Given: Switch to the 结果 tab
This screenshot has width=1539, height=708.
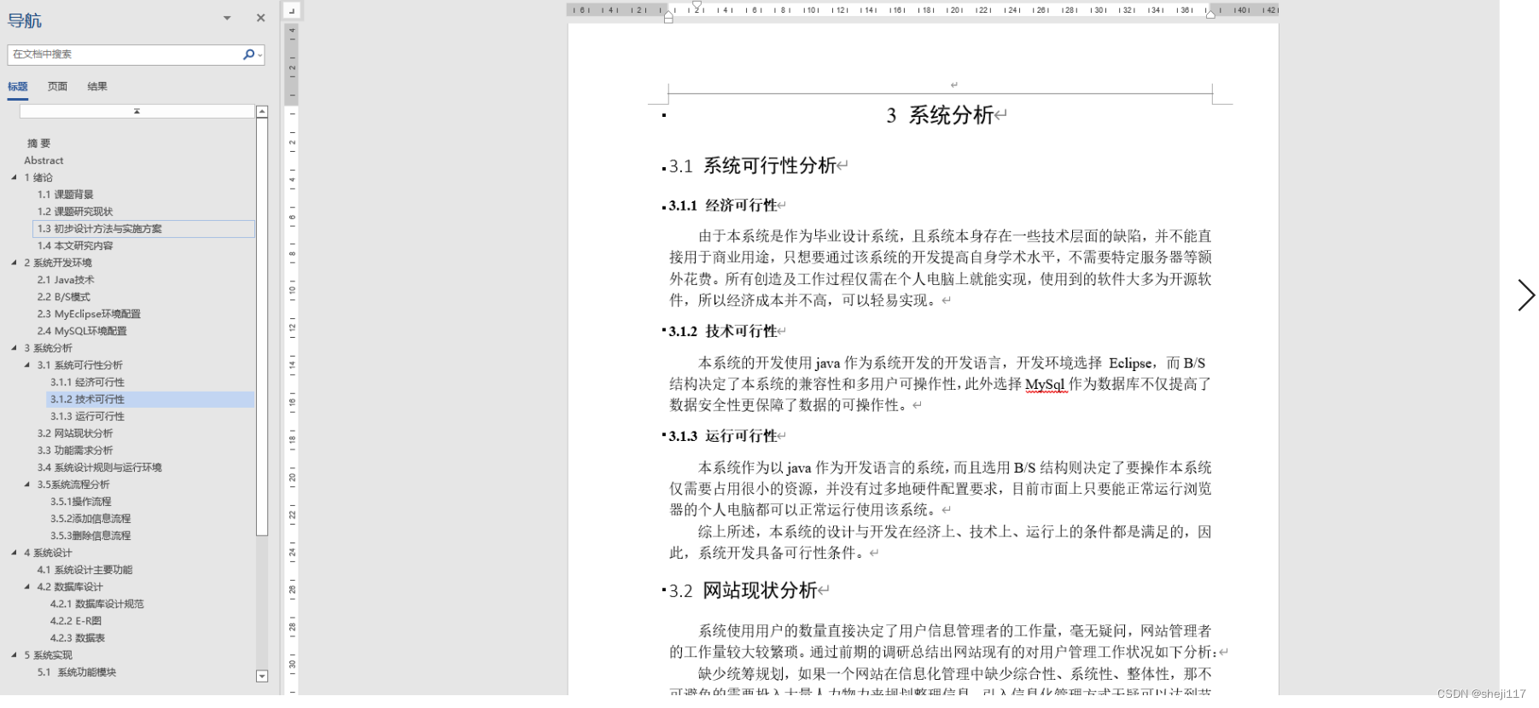Looking at the screenshot, I should coord(97,86).
